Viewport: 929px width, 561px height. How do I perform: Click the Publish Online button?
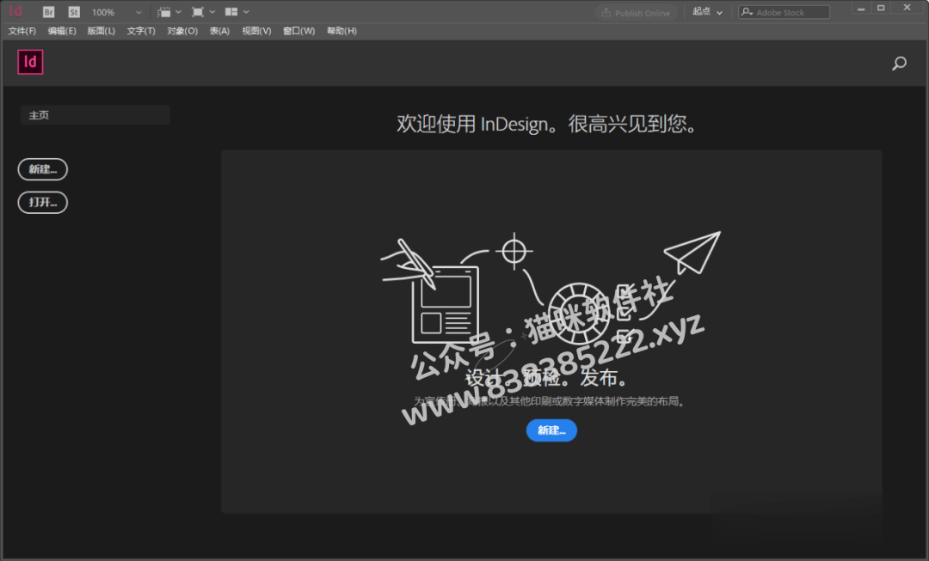point(636,12)
